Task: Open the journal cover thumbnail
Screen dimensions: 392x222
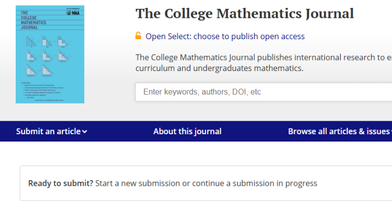Action: tap(50, 54)
